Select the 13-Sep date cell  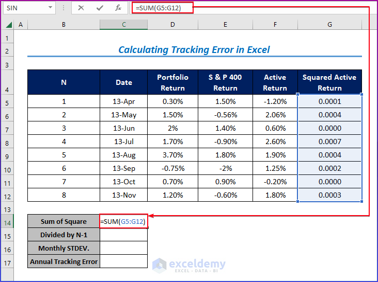[123, 168]
